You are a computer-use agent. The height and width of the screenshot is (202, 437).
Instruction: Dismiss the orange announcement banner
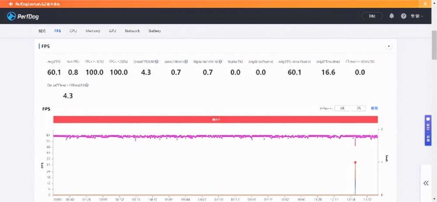pos(425,3)
